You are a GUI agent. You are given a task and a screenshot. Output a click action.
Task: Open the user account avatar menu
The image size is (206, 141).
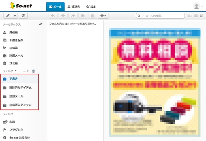click(x=197, y=6)
